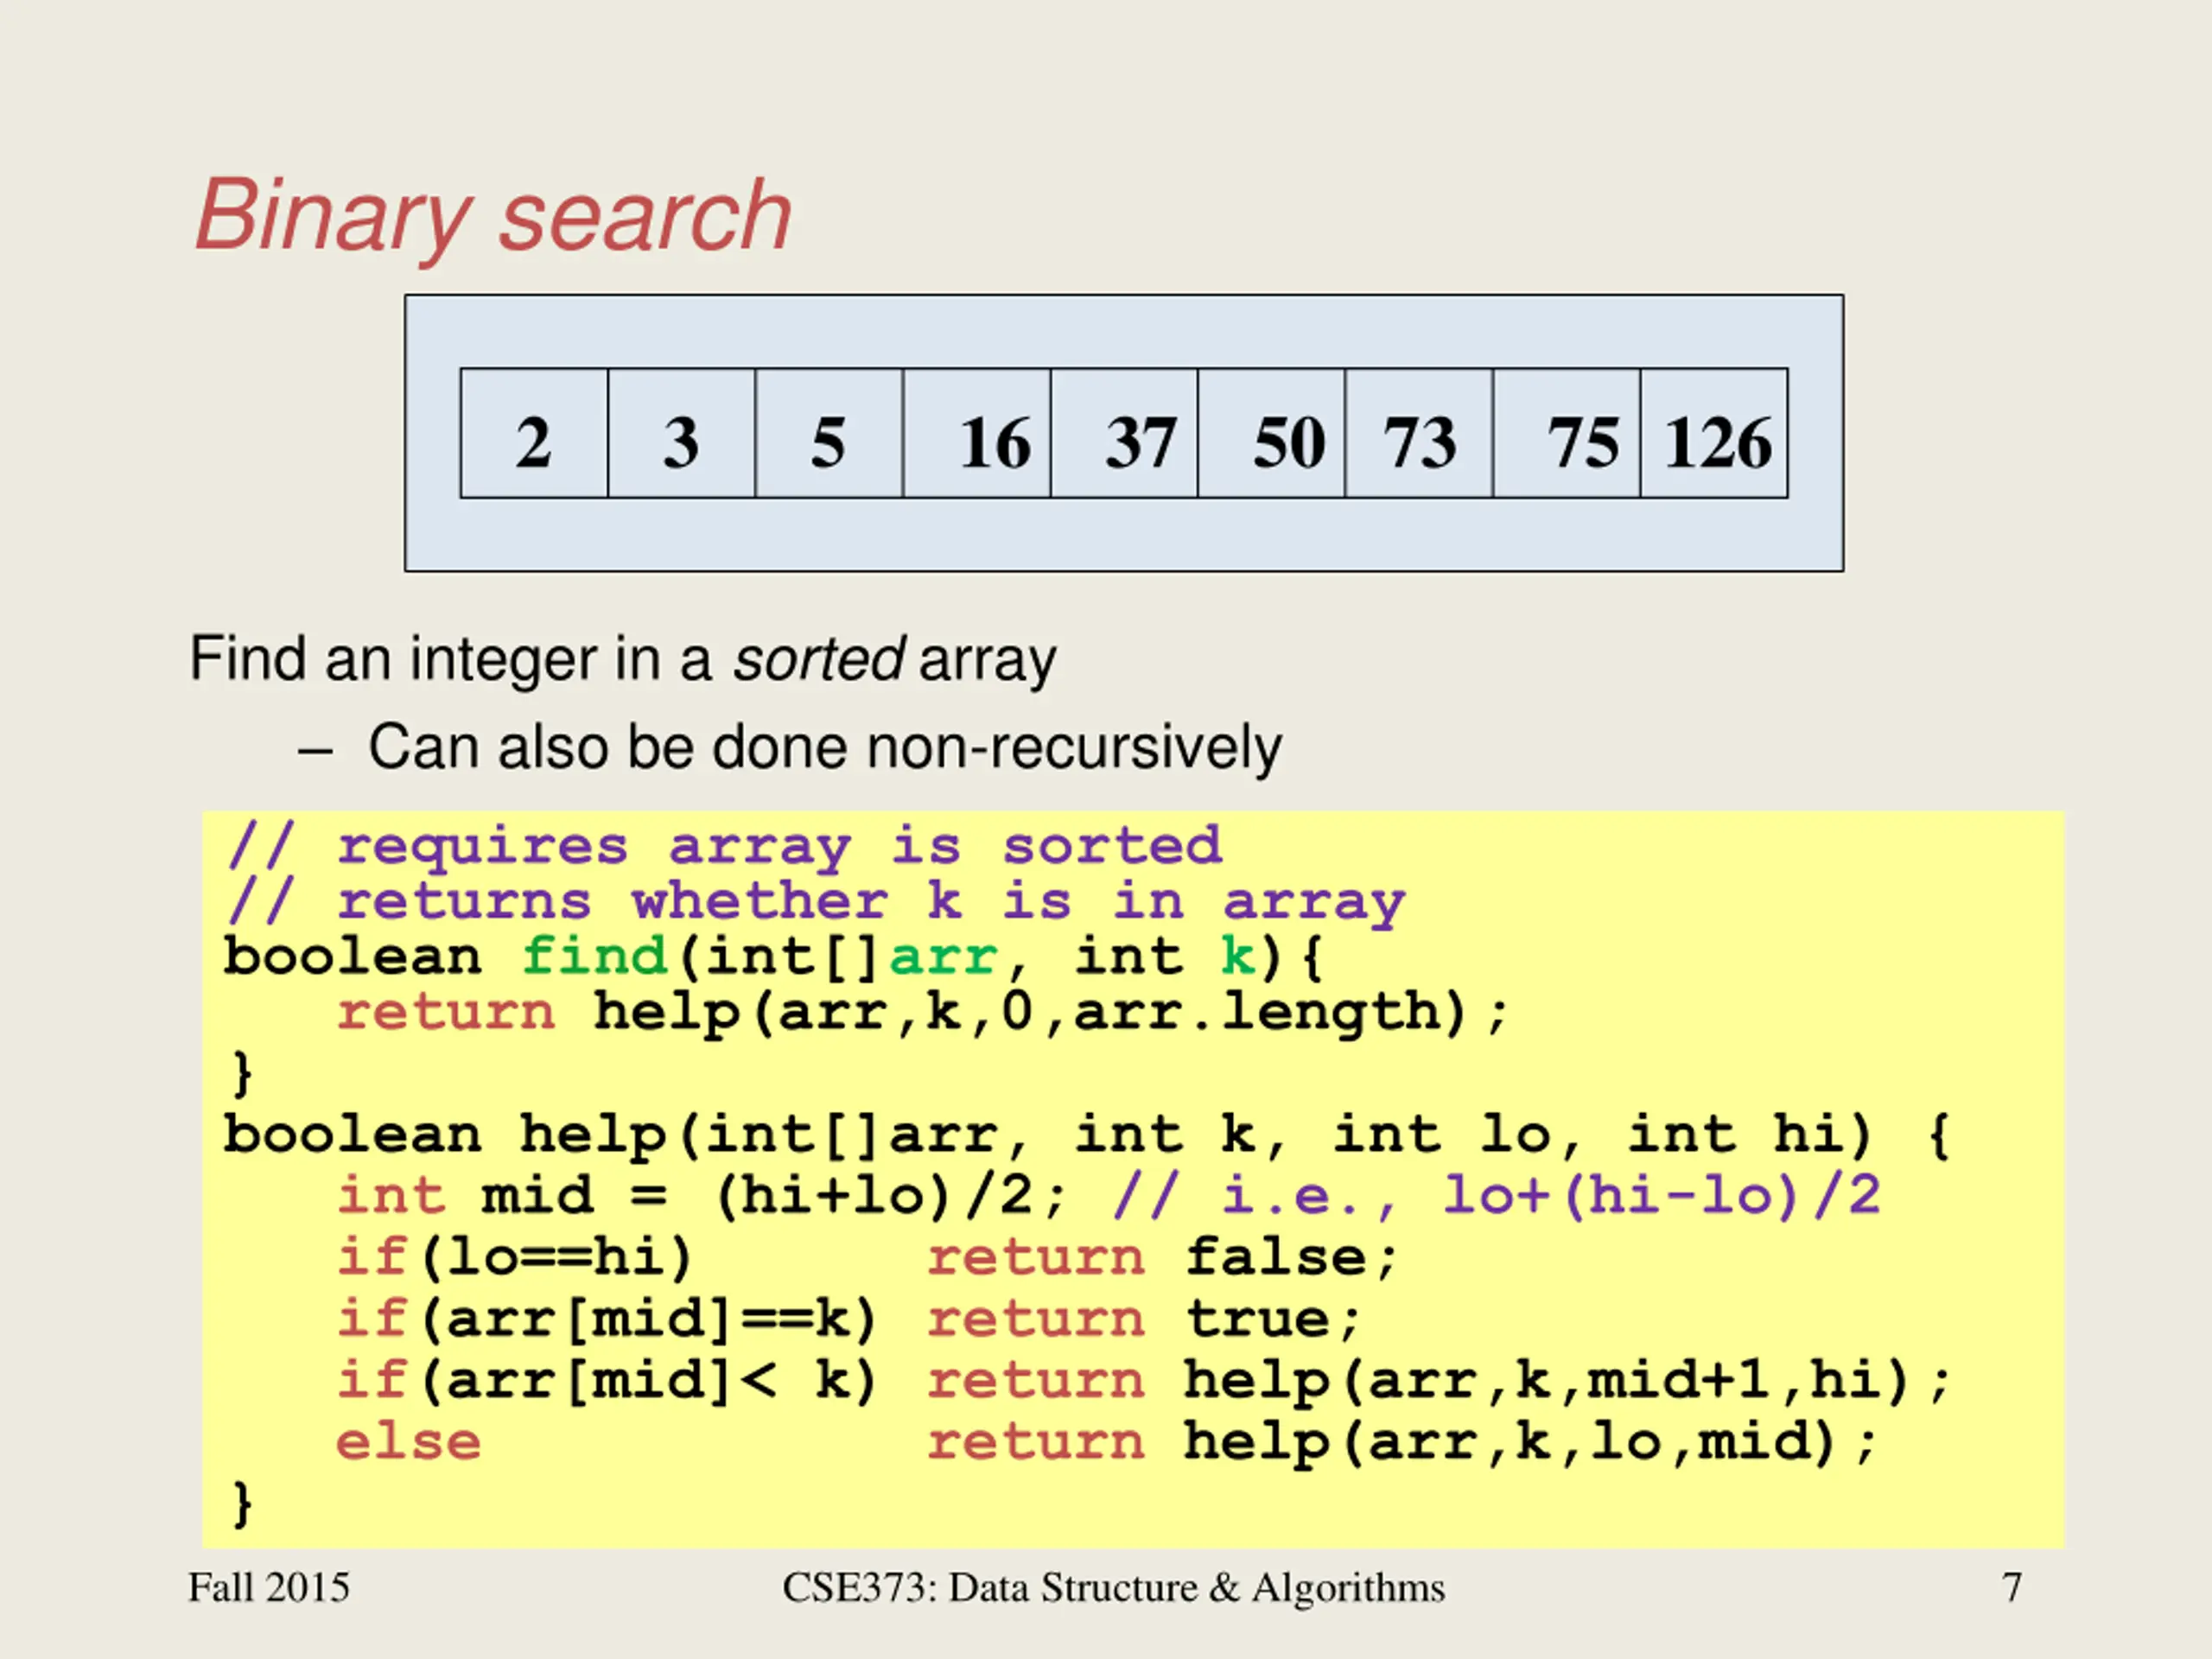The height and width of the screenshot is (1659, 2212).
Task: Click 'if(lo==hi)' condition
Action: (x=515, y=1258)
